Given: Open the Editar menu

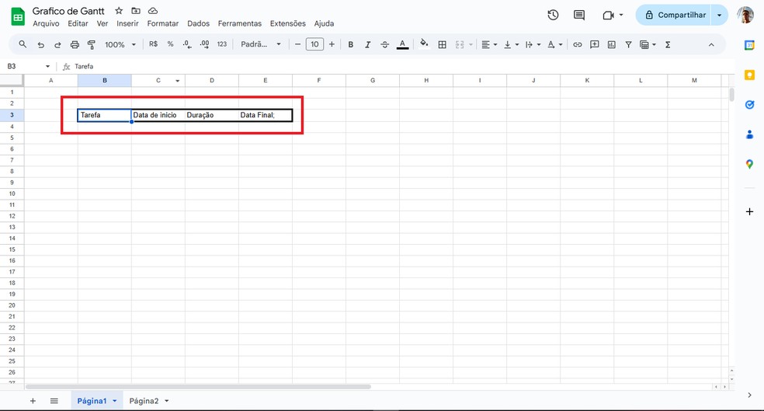Looking at the screenshot, I should click(x=78, y=23).
